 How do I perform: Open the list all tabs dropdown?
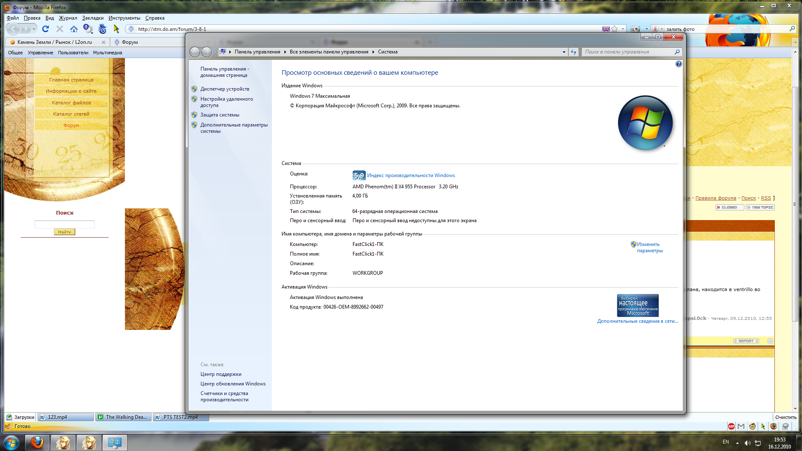794,42
